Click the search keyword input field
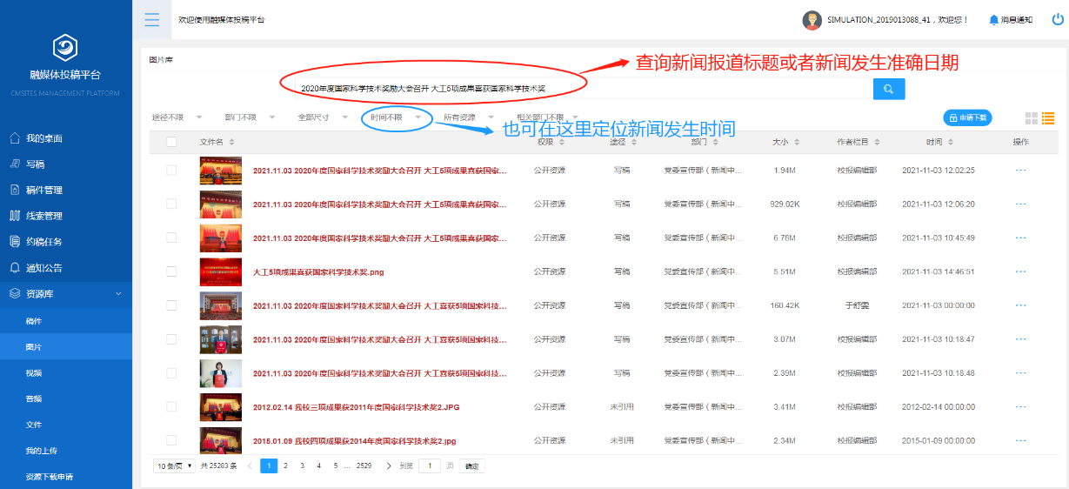Screen dimensions: 1069x489 click(x=574, y=89)
